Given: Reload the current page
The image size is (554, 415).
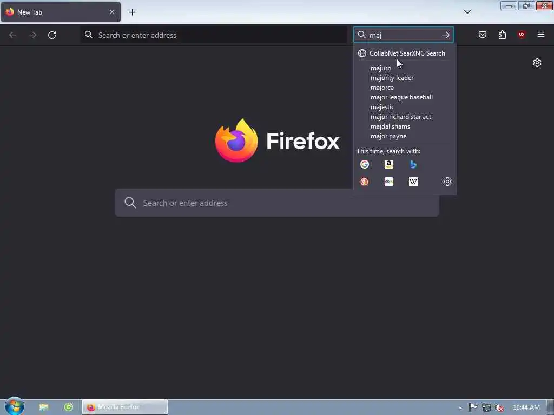Looking at the screenshot, I should click(52, 35).
